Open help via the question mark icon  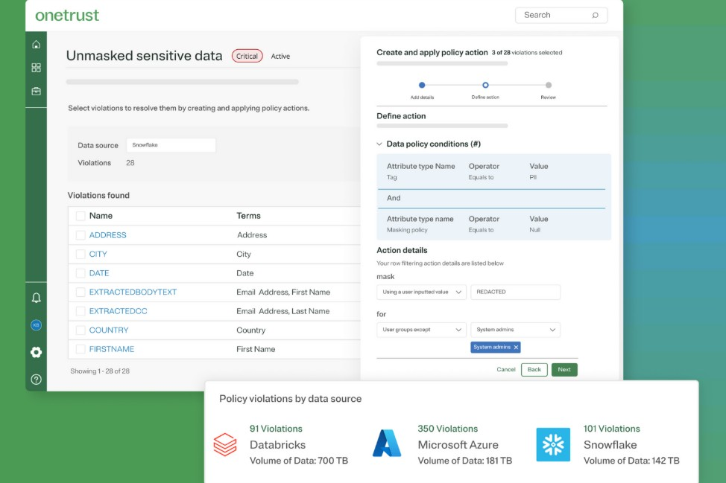click(36, 380)
